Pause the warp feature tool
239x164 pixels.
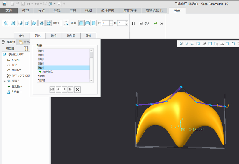coord(133,23)
